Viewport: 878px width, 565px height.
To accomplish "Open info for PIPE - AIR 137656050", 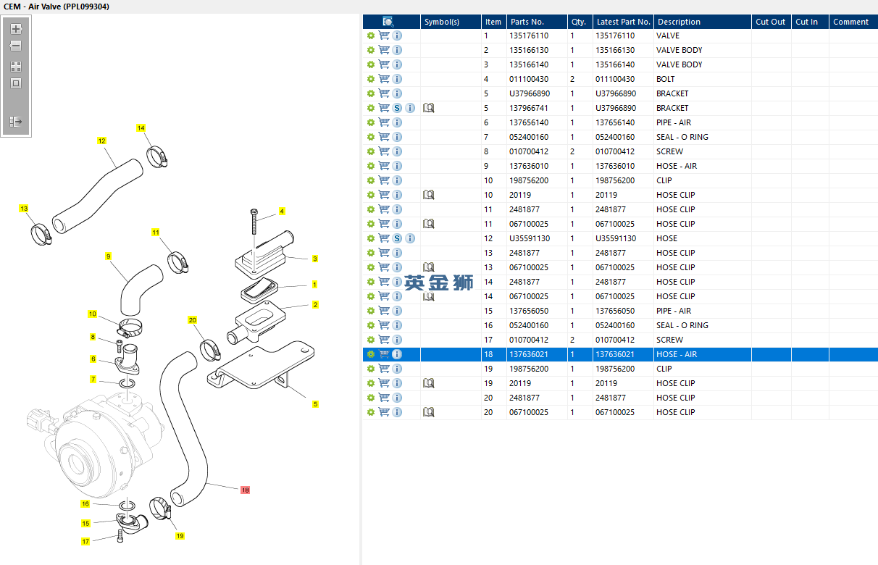I will [x=397, y=311].
